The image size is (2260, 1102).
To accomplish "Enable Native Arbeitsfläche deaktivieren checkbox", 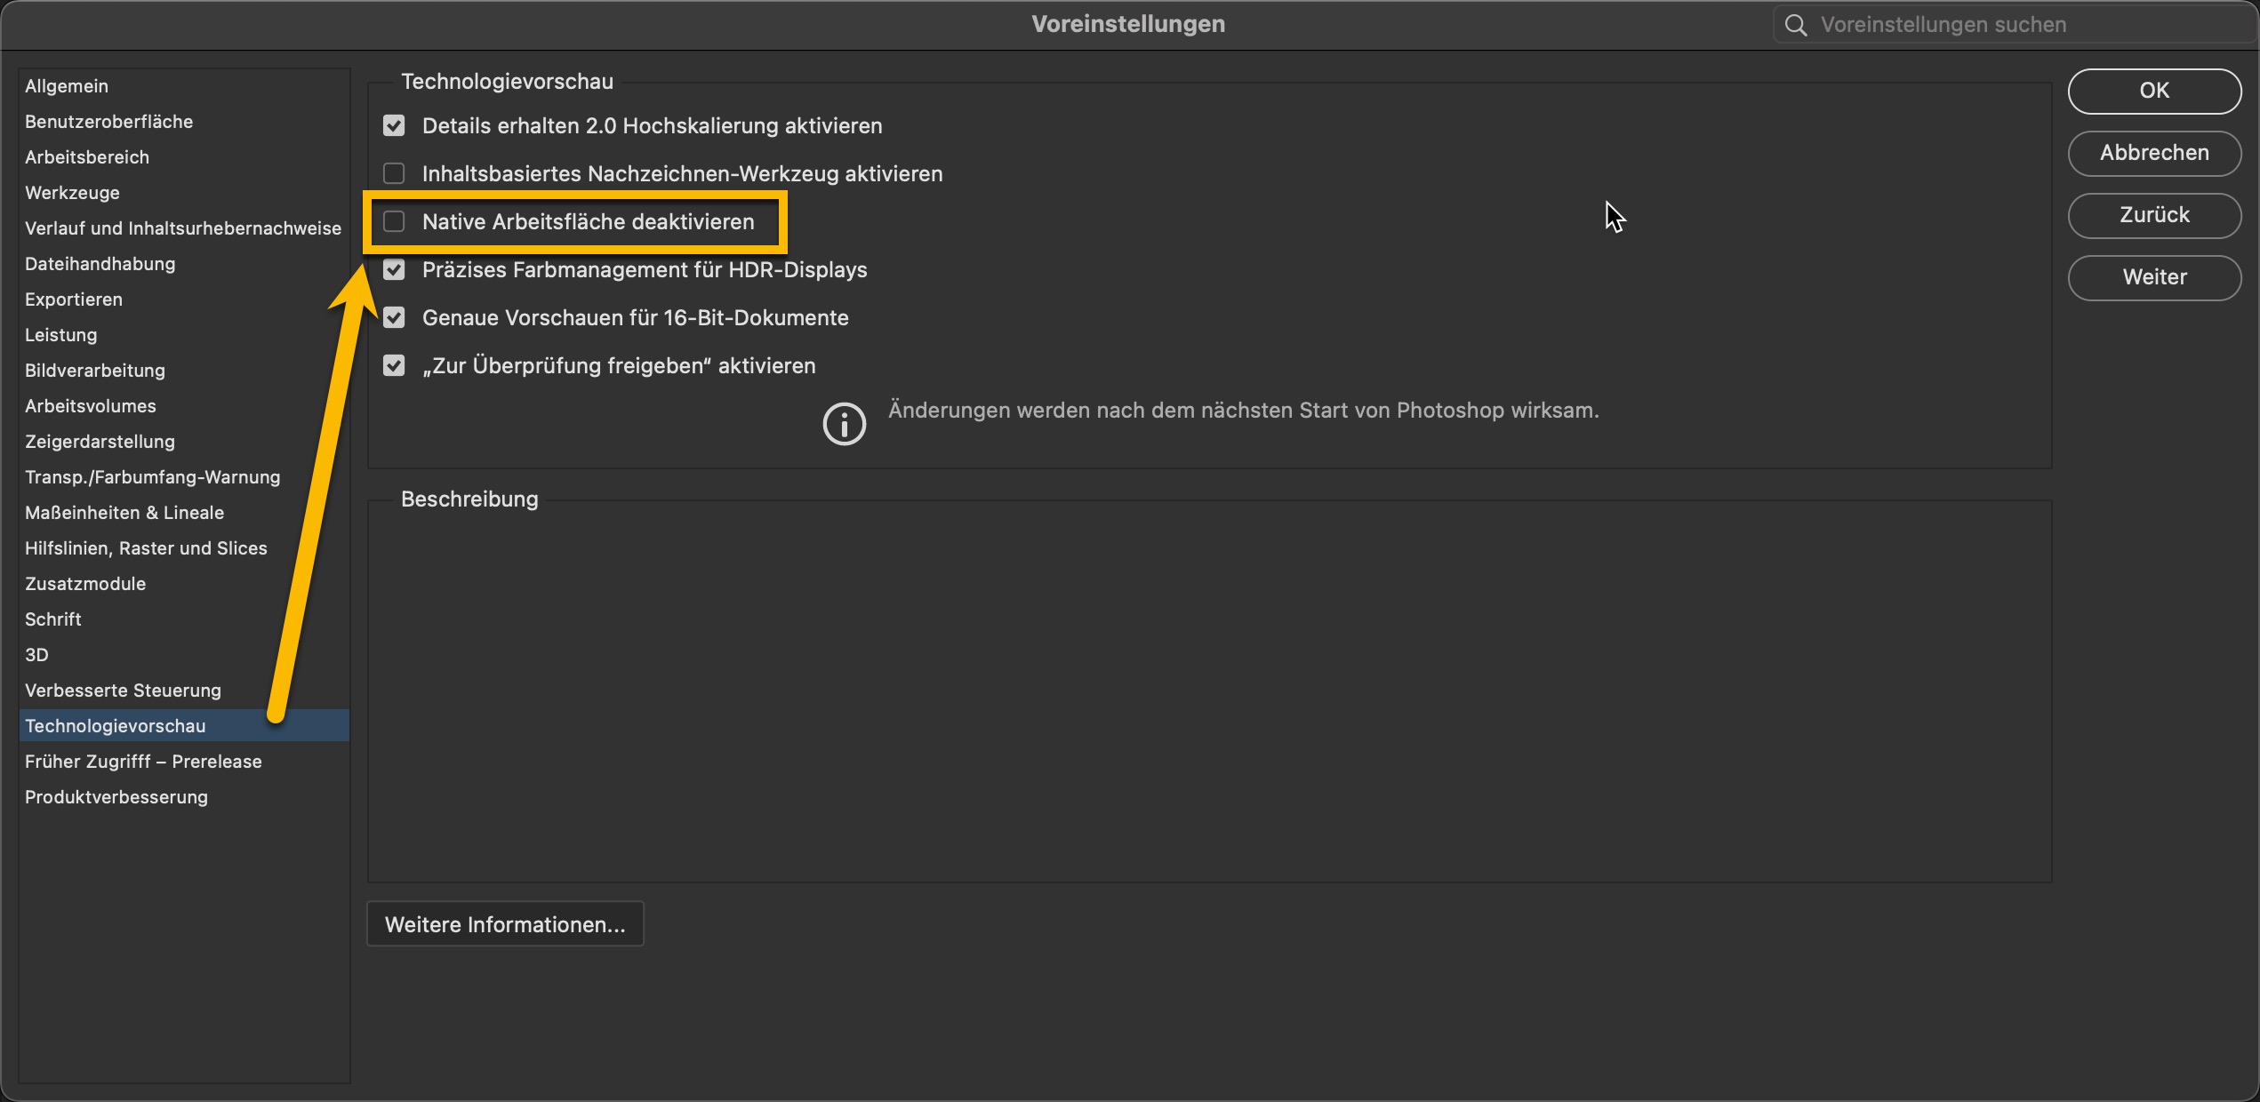I will coord(394,221).
